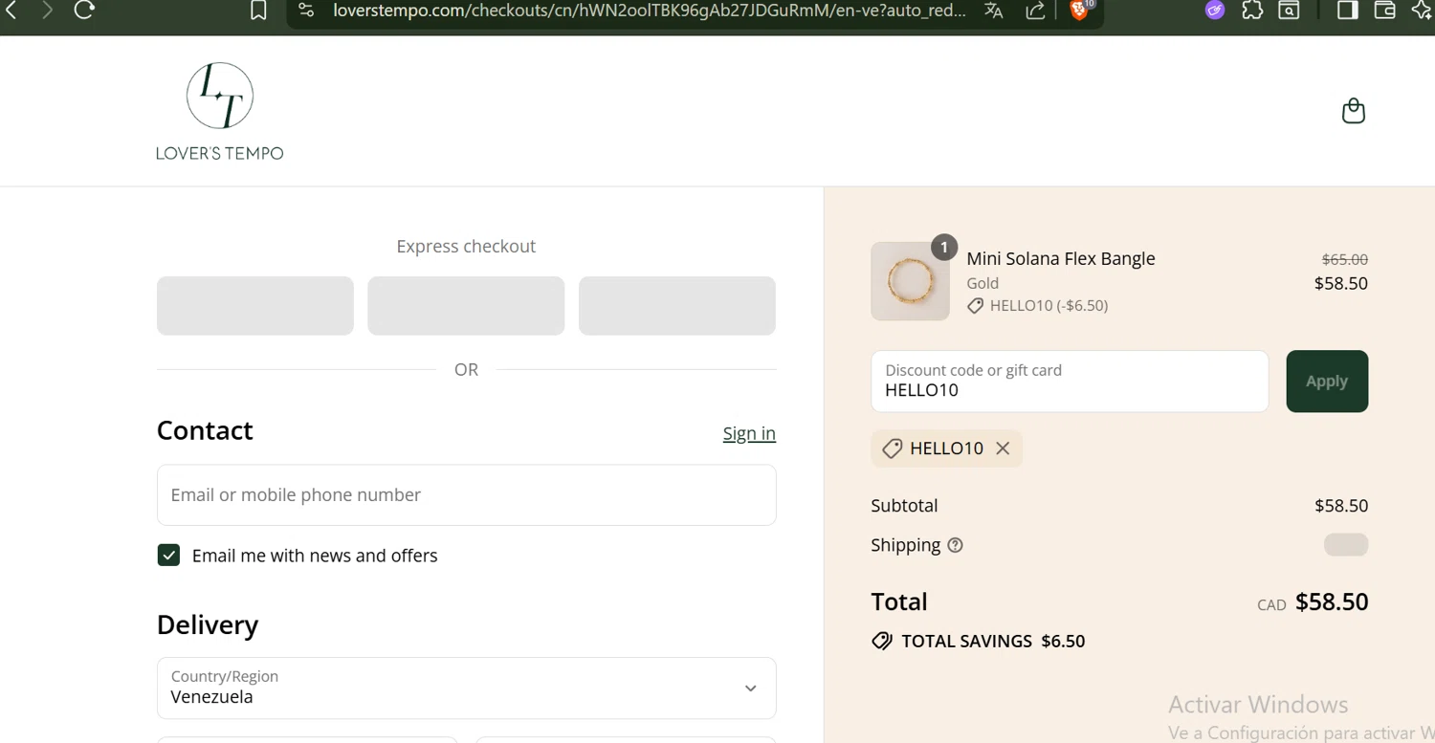1435x743 pixels.
Task: Open the page translate icon
Action: (x=994, y=11)
